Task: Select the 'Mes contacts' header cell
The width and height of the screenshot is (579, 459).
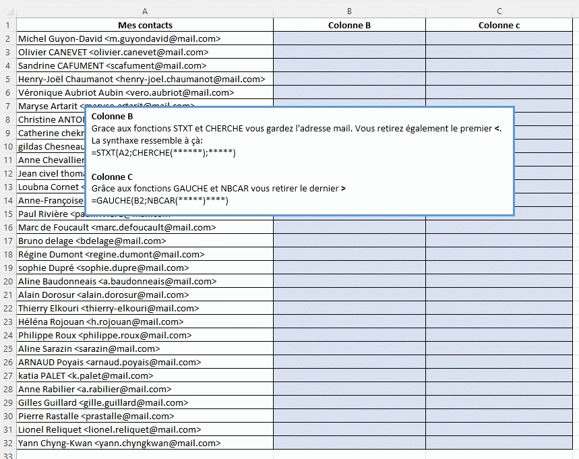Action: click(145, 25)
